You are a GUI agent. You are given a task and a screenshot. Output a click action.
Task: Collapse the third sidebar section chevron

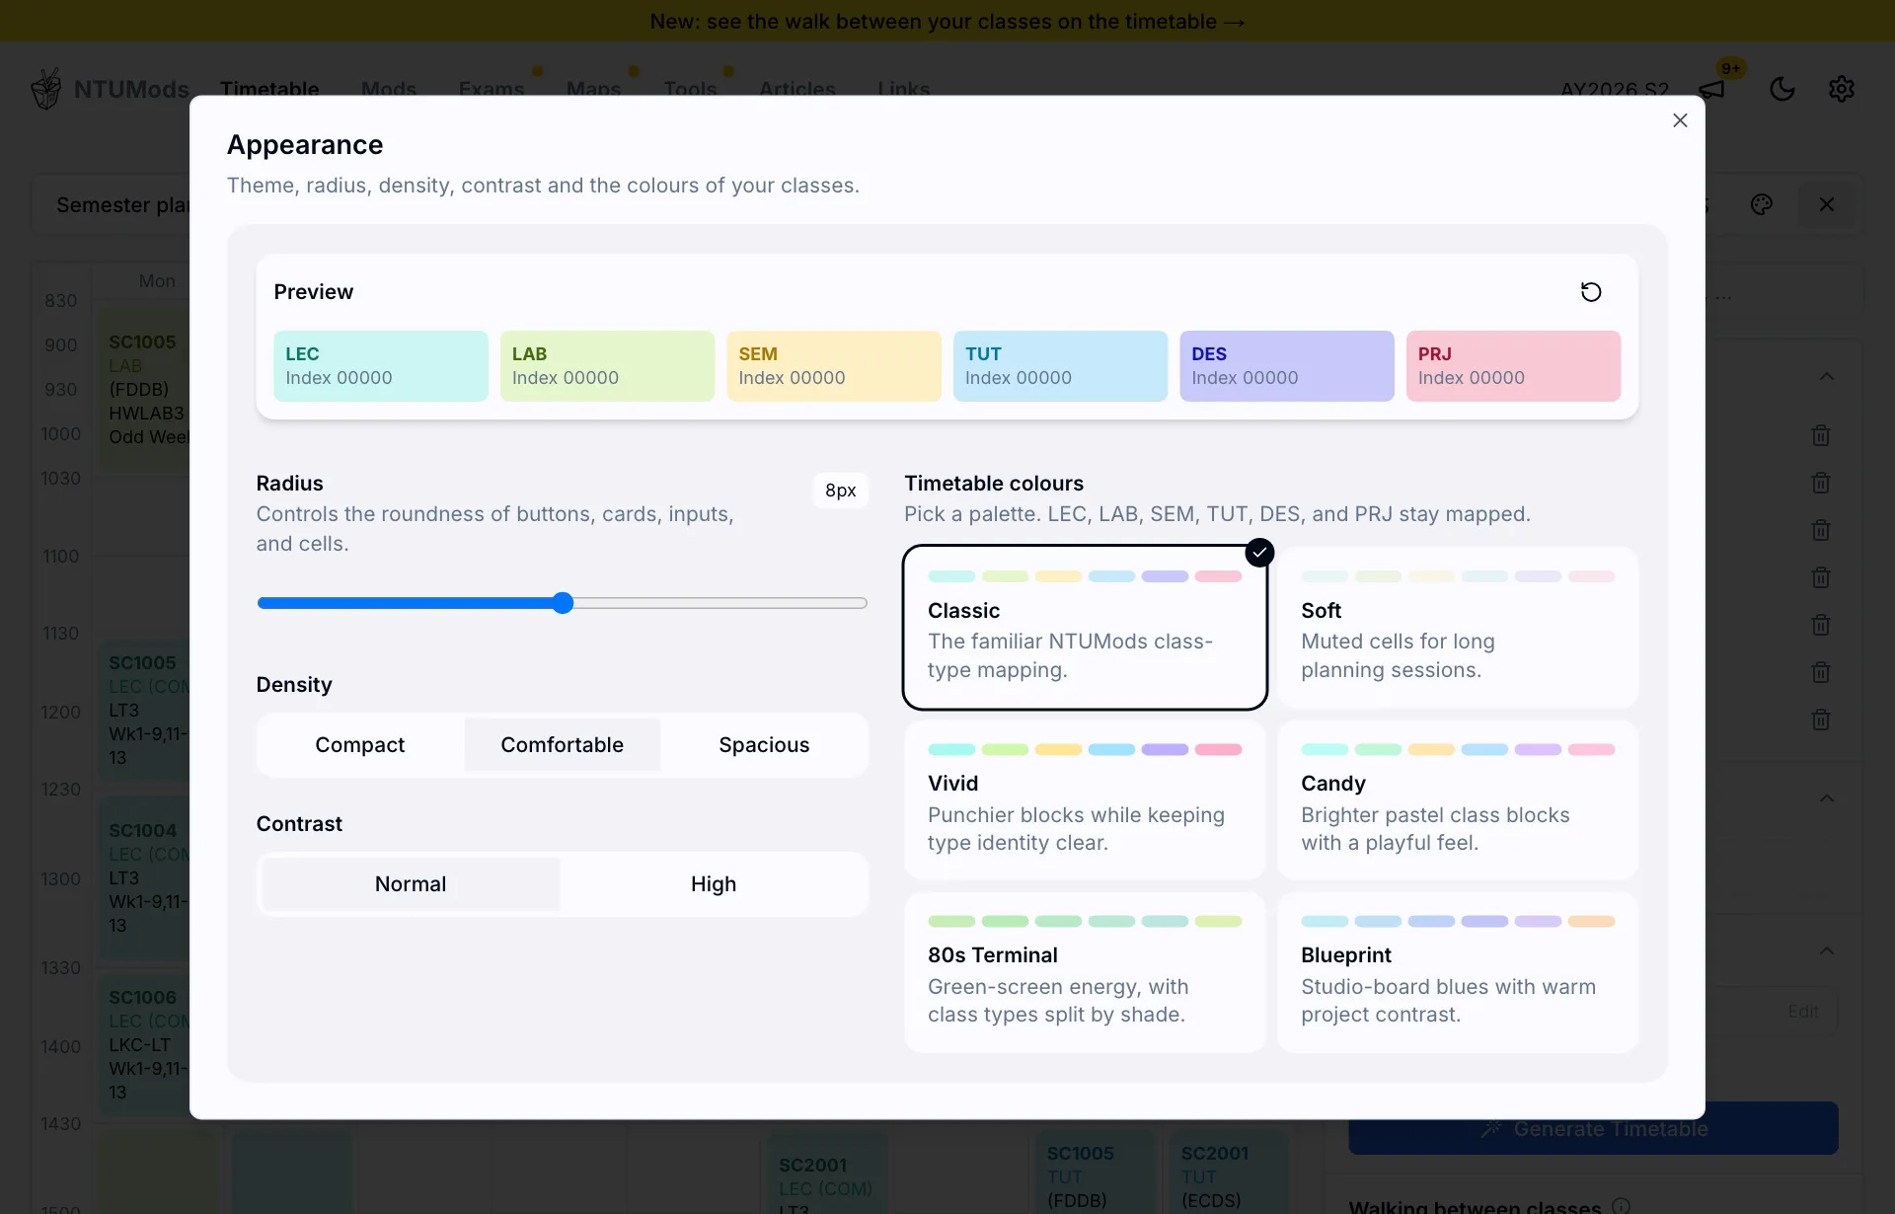[x=1827, y=951]
